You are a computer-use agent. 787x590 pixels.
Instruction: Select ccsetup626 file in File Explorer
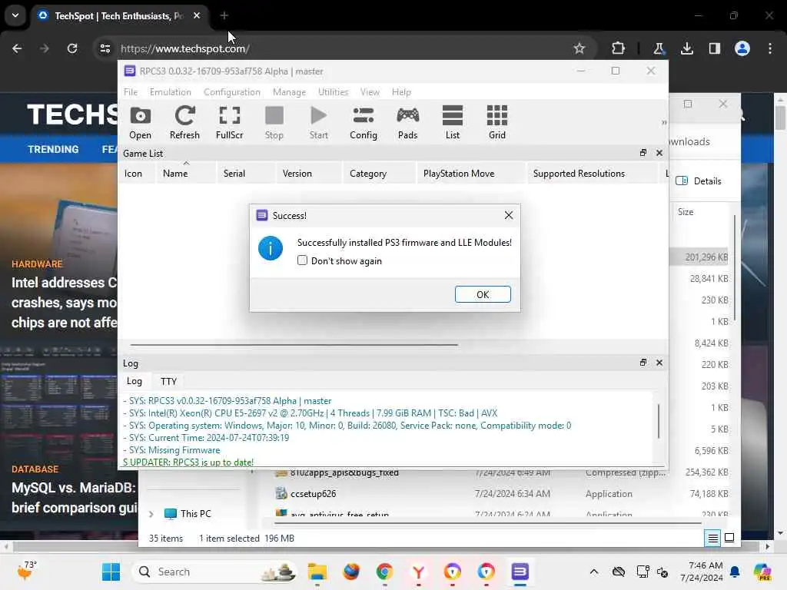coord(314,494)
